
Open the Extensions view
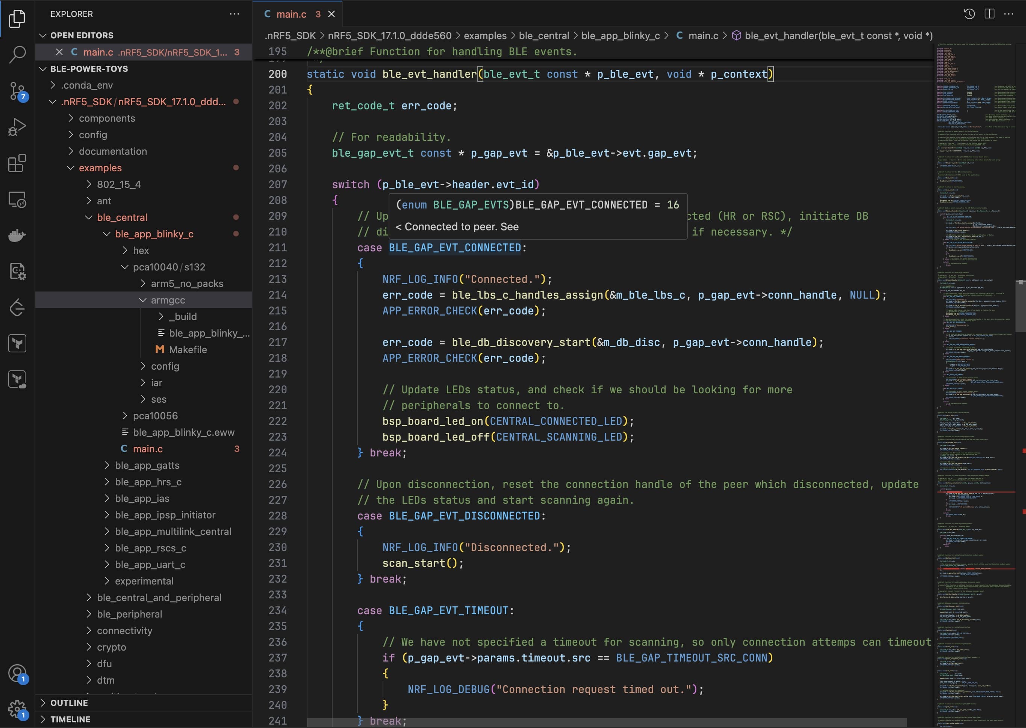(x=17, y=163)
